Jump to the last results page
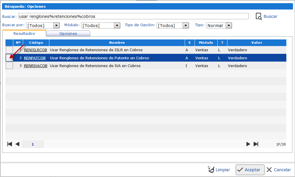The width and height of the screenshot is (295, 177). (256, 144)
